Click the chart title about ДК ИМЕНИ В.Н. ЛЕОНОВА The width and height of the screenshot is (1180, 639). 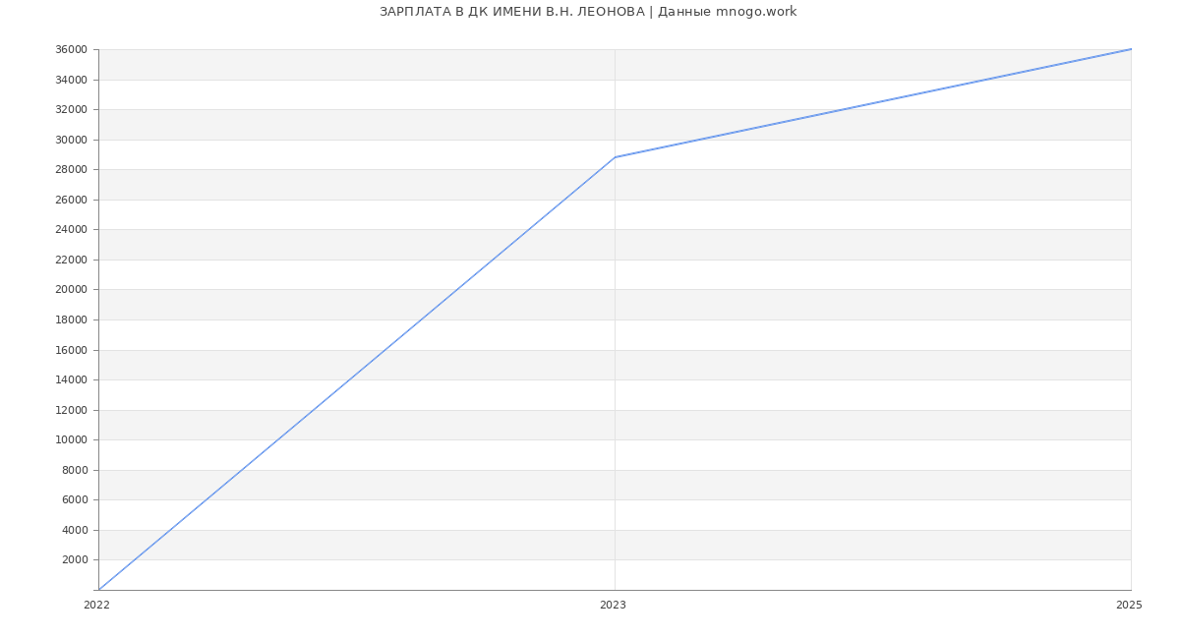[x=588, y=12]
